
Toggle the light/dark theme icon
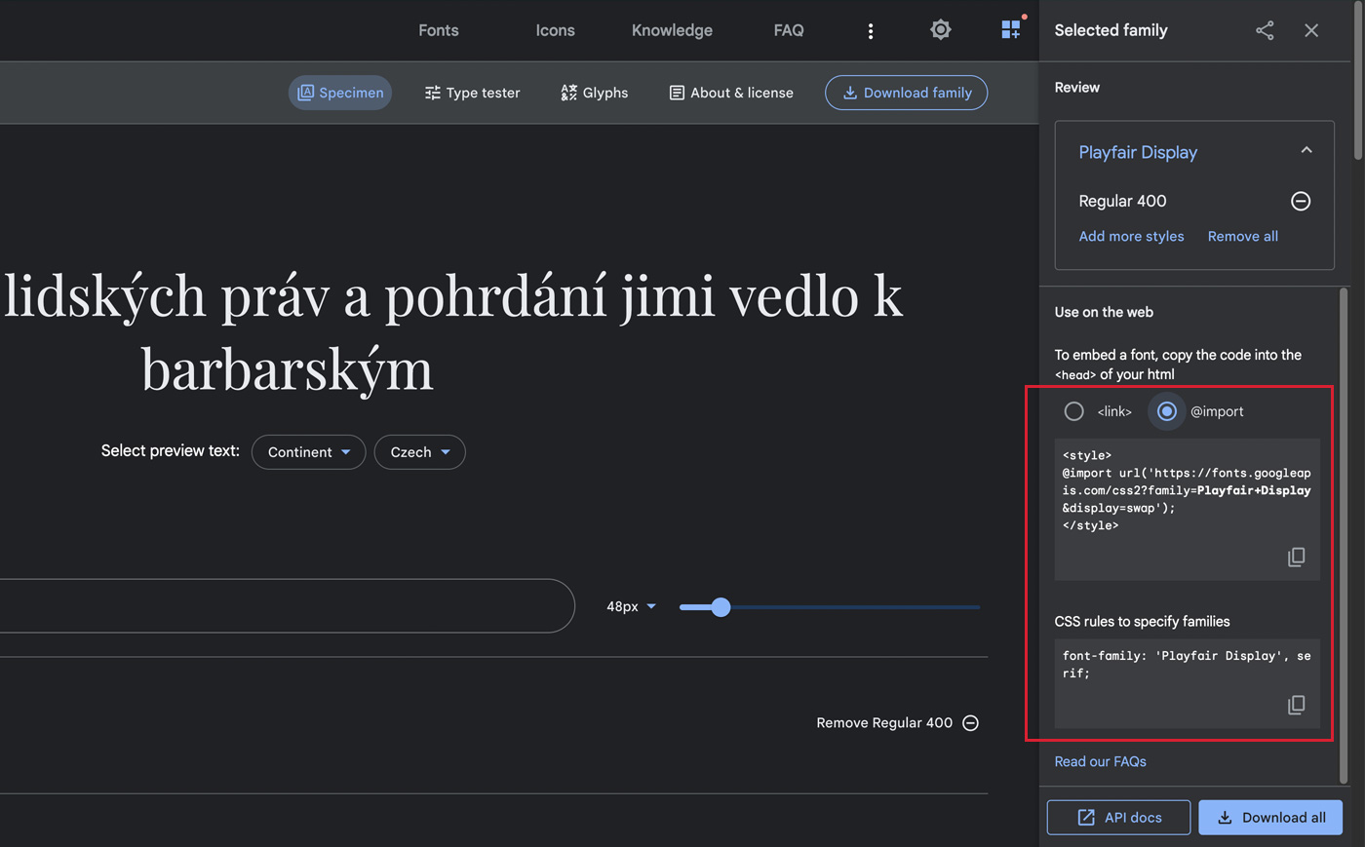pos(941,30)
